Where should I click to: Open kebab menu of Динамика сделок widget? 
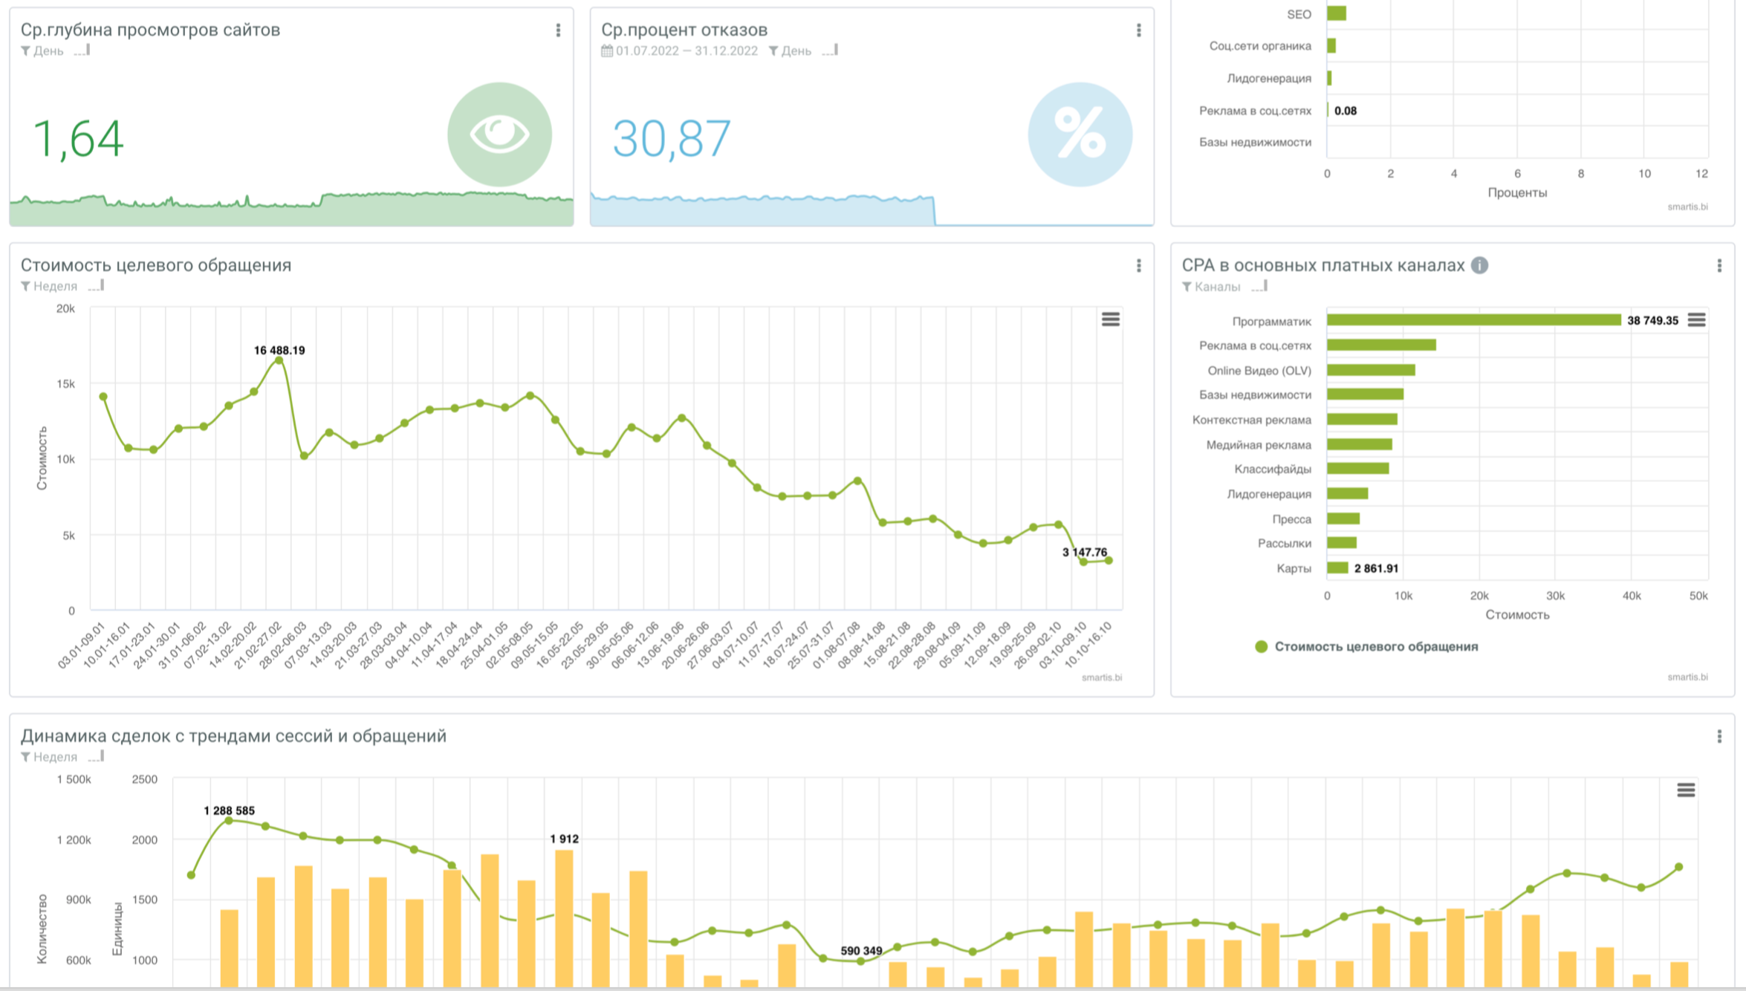coord(1719,736)
